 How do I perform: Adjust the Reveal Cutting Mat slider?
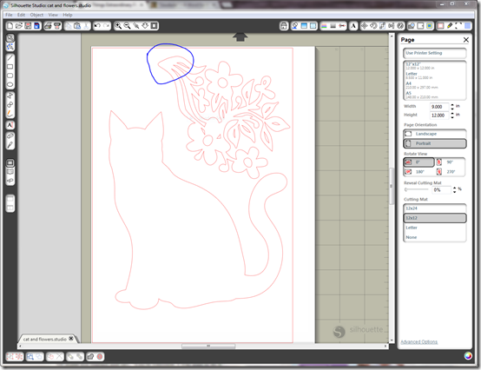click(417, 189)
